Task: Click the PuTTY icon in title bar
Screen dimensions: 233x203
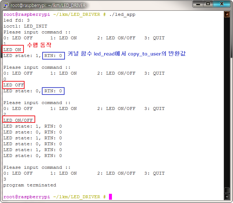Action: click(x=6, y=6)
